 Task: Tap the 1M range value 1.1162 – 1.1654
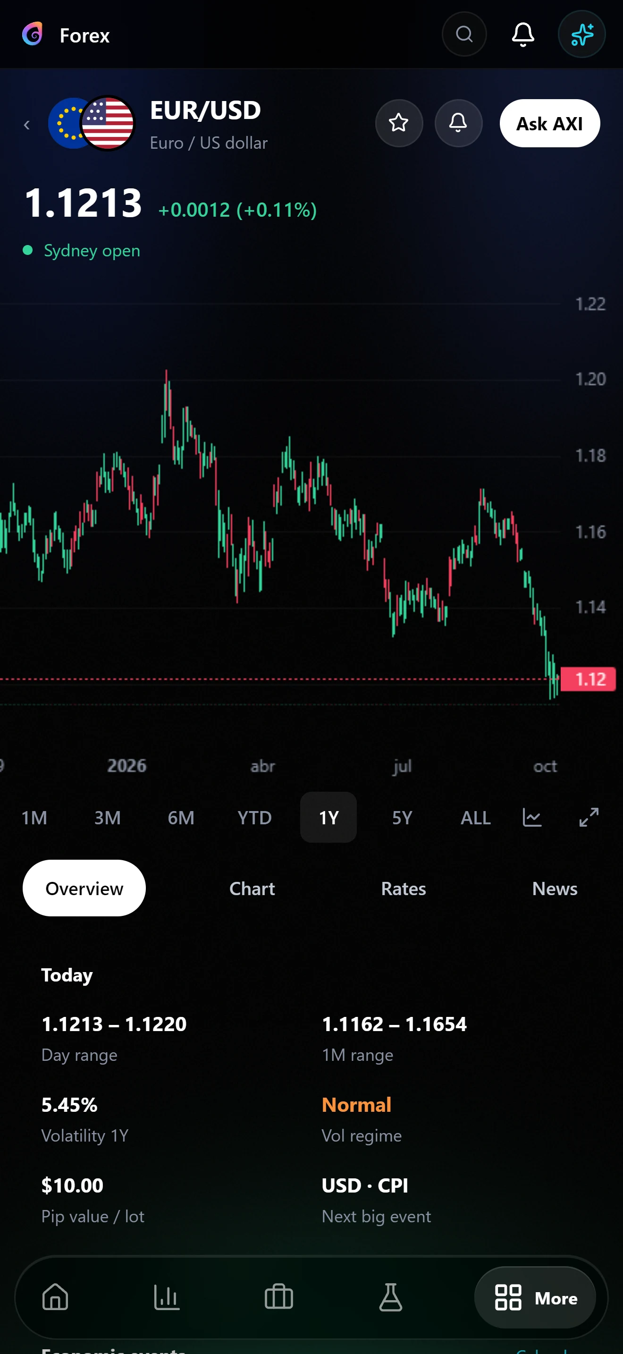(x=395, y=1024)
